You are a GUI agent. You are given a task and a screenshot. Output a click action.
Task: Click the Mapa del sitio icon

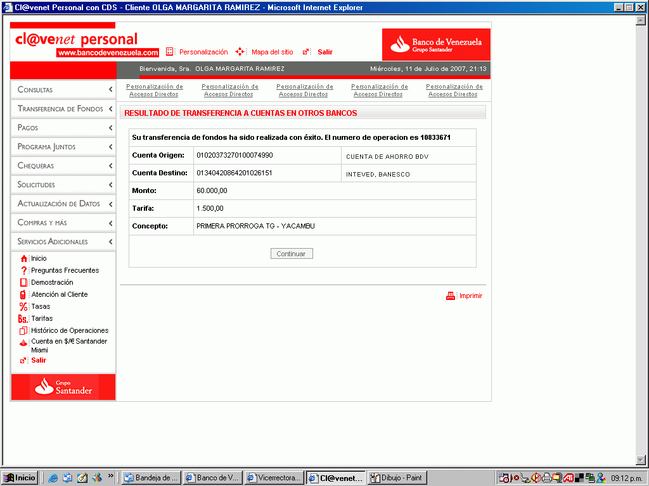240,52
